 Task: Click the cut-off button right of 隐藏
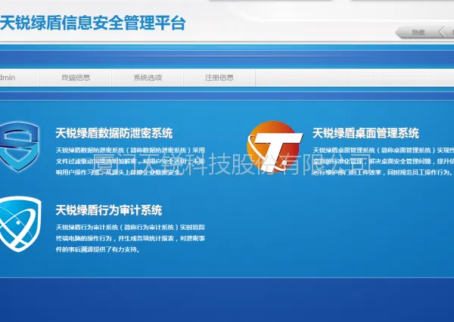[x=450, y=33]
